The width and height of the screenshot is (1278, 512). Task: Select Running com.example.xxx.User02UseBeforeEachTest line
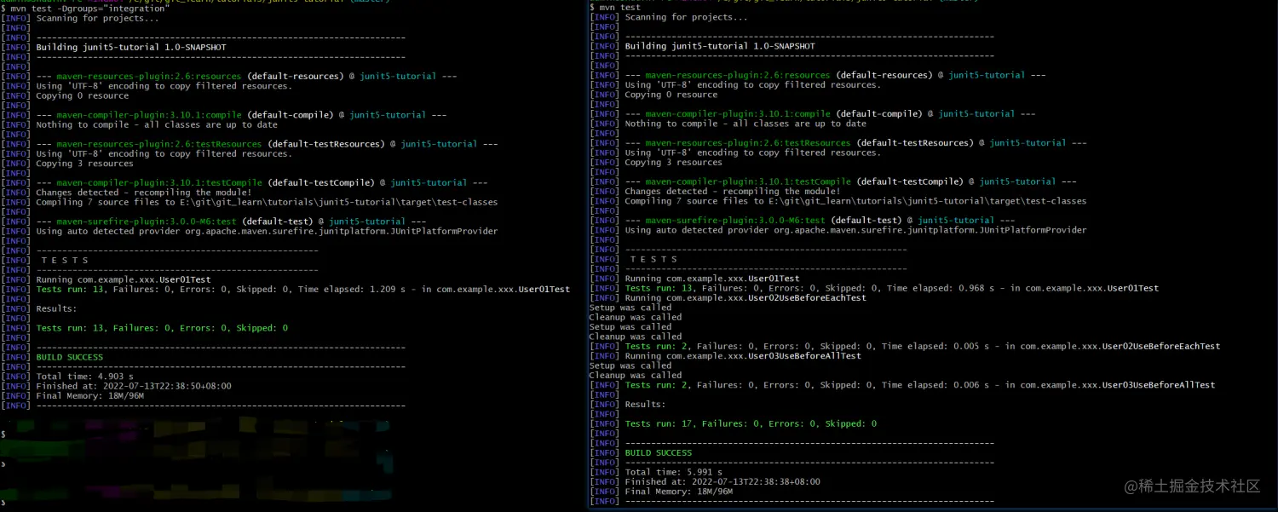(x=728, y=298)
